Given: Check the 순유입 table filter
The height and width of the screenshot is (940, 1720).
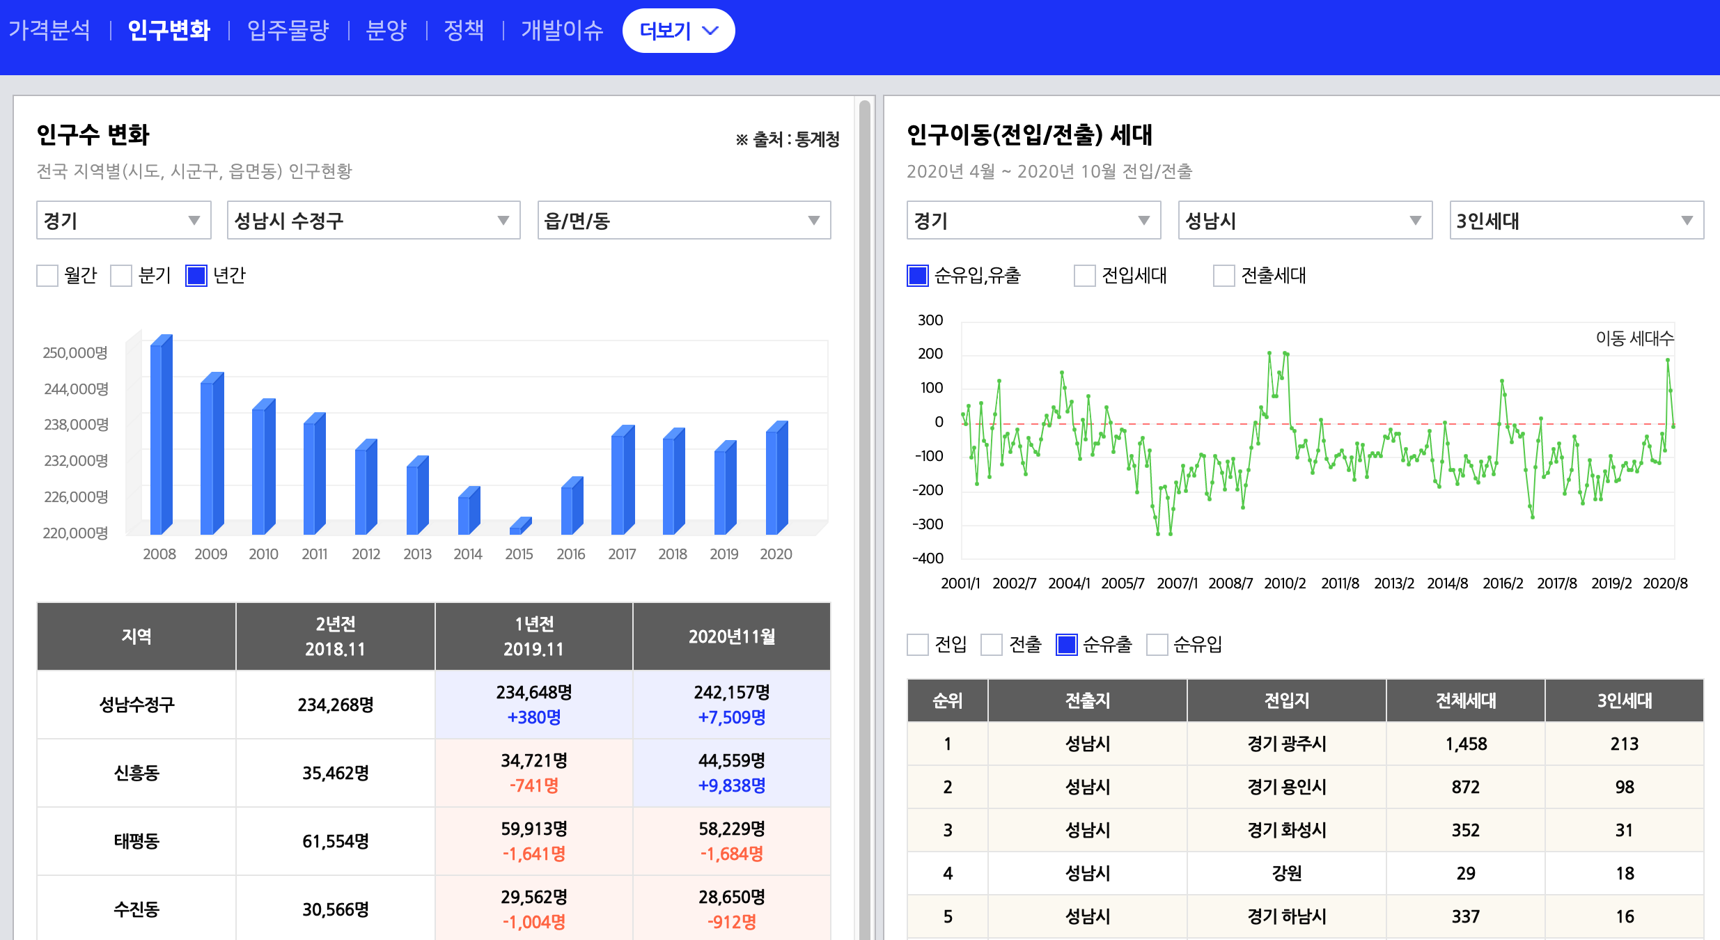Looking at the screenshot, I should 1157,645.
